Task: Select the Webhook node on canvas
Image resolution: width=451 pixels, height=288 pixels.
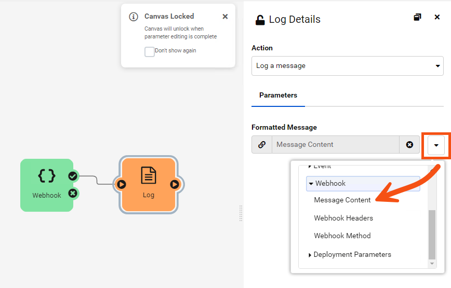Action: coord(47,185)
